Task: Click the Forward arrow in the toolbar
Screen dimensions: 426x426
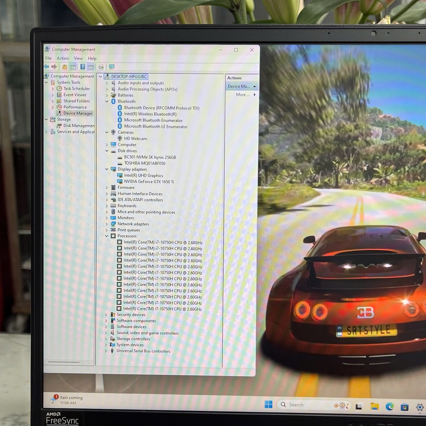Action: tap(54, 67)
